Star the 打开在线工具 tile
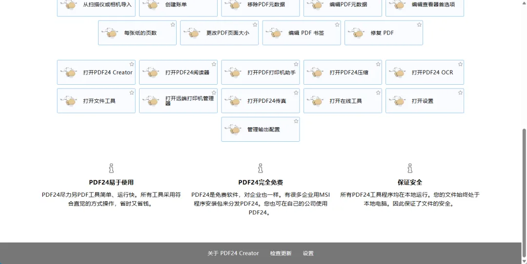The image size is (527, 264). click(378, 93)
